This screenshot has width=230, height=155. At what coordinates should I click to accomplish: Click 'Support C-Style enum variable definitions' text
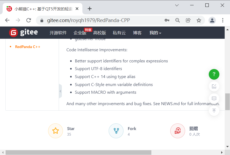(x=114, y=85)
